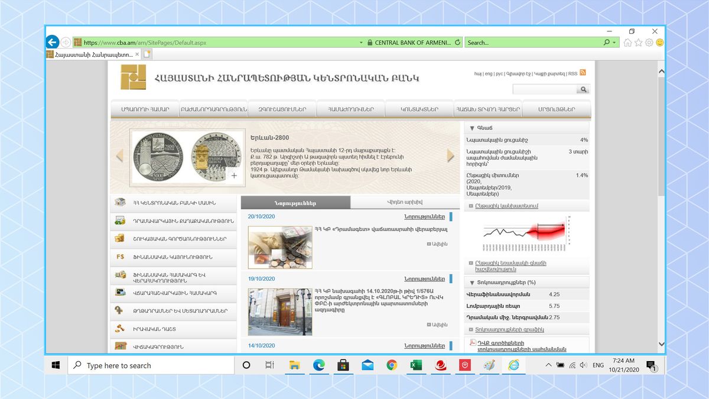Switch to the Վիդեո արխիվ tab

(406, 202)
